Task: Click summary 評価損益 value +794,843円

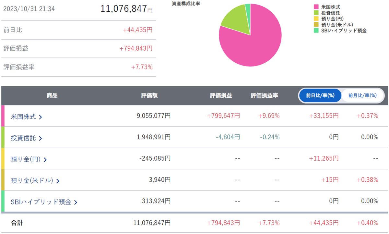Action: [x=136, y=48]
